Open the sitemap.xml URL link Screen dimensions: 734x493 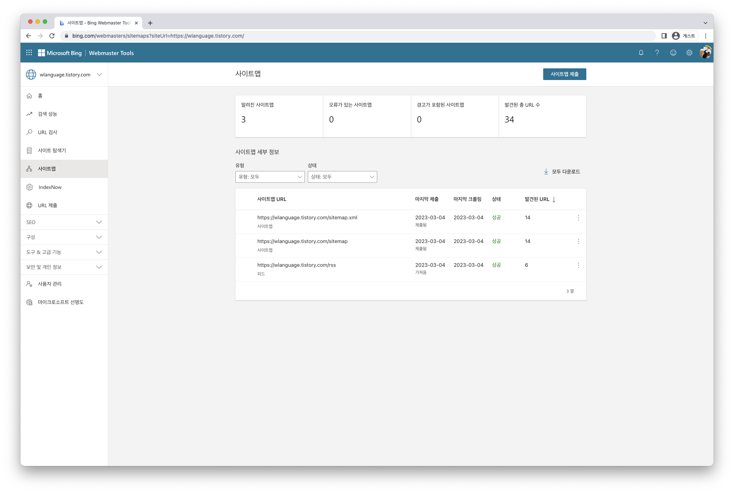[307, 217]
